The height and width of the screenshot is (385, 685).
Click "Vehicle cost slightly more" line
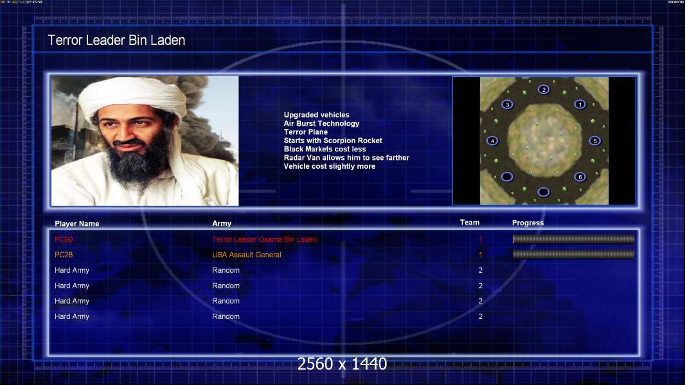330,166
